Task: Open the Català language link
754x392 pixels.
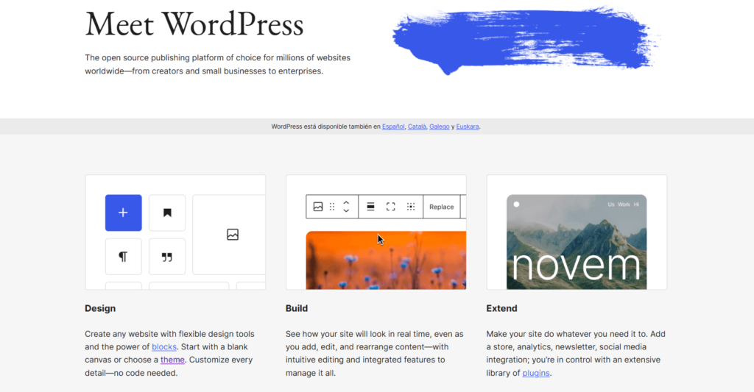Action: [417, 126]
